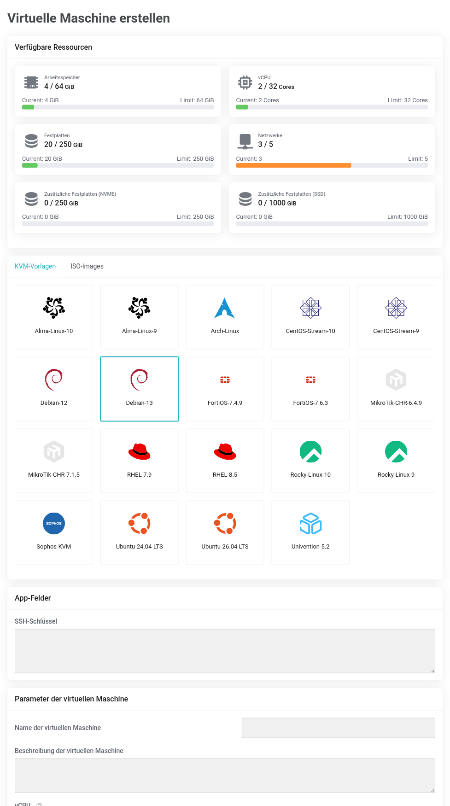The height and width of the screenshot is (806, 450).
Task: Select the Ubuntu-24.04-LTS template icon
Action: (x=140, y=523)
